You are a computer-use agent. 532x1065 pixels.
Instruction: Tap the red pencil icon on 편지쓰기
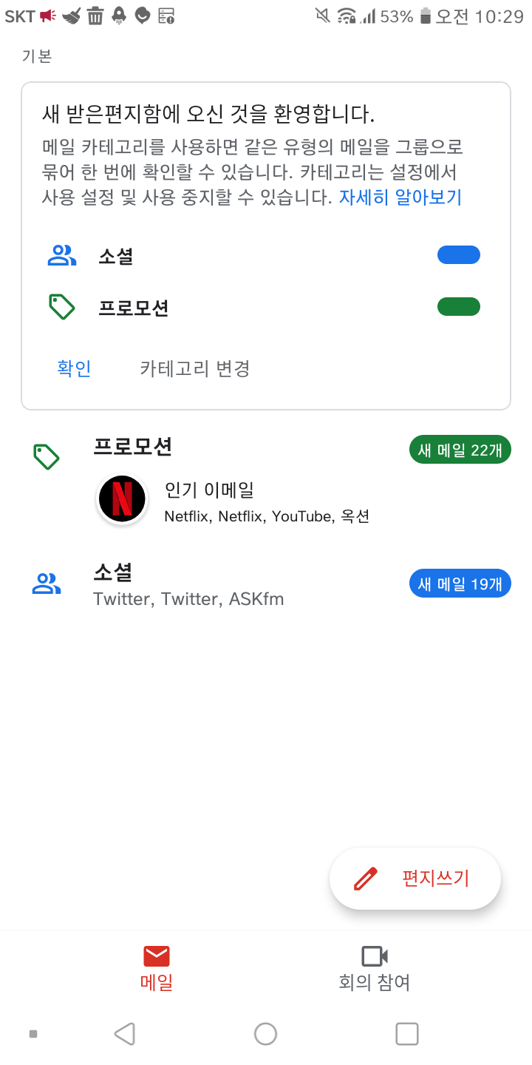tap(366, 879)
